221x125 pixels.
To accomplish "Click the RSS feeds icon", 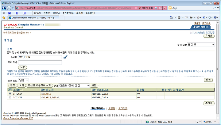I will pyautogui.click(x=179, y=17).
